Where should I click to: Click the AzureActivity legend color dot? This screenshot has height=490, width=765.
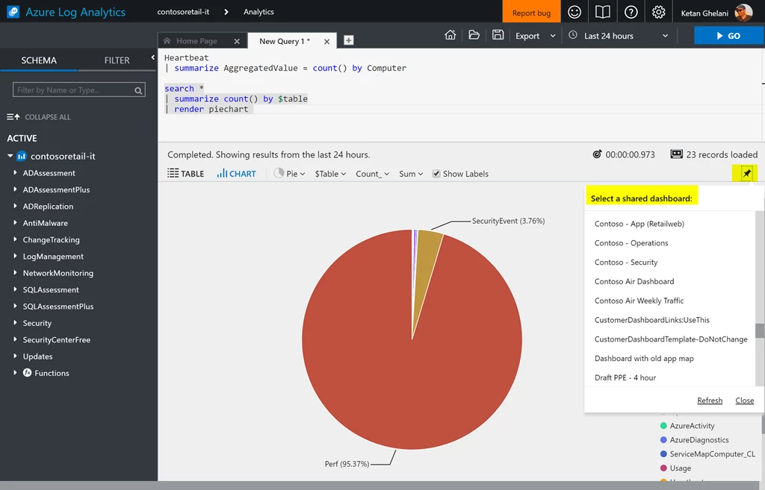coord(663,426)
